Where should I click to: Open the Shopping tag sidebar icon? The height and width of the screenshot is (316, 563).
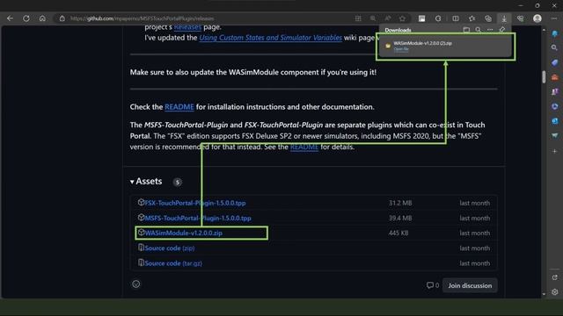pos(555,62)
